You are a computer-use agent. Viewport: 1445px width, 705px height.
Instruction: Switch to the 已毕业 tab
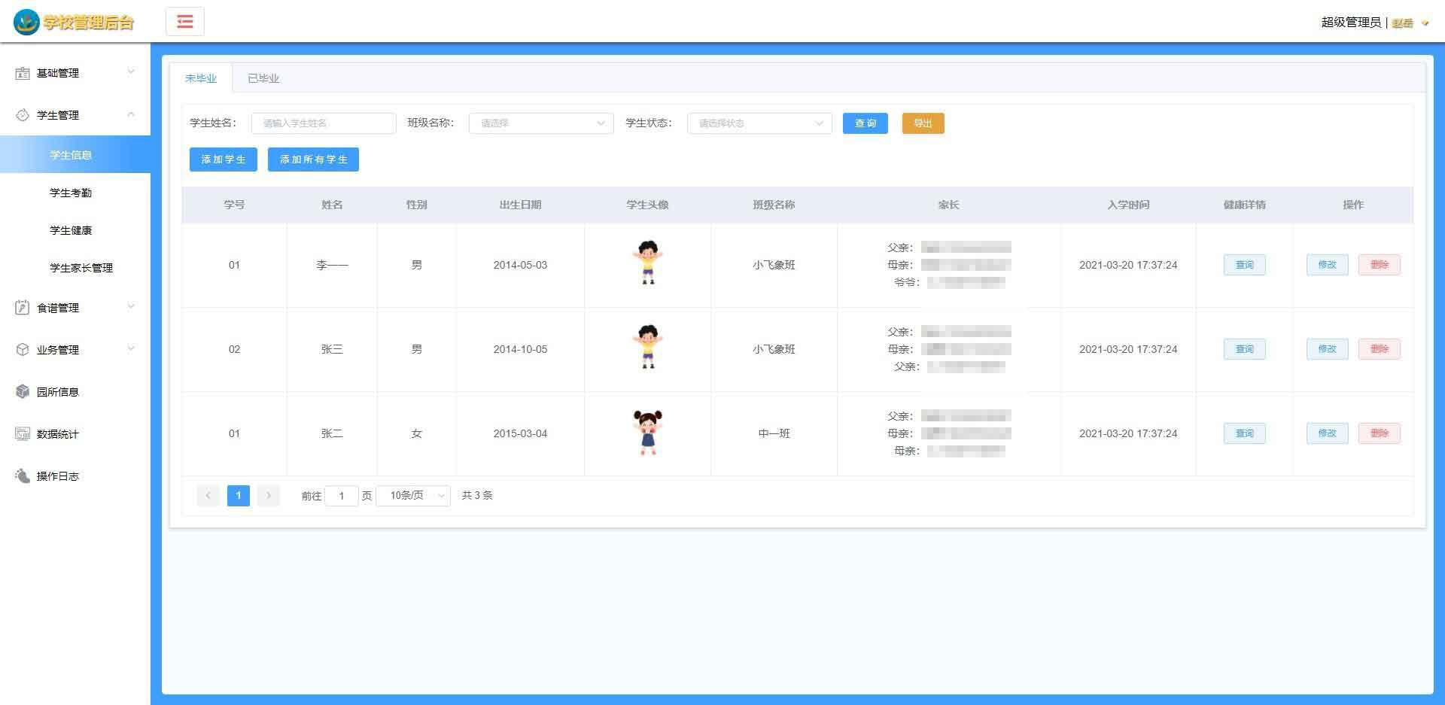point(263,78)
